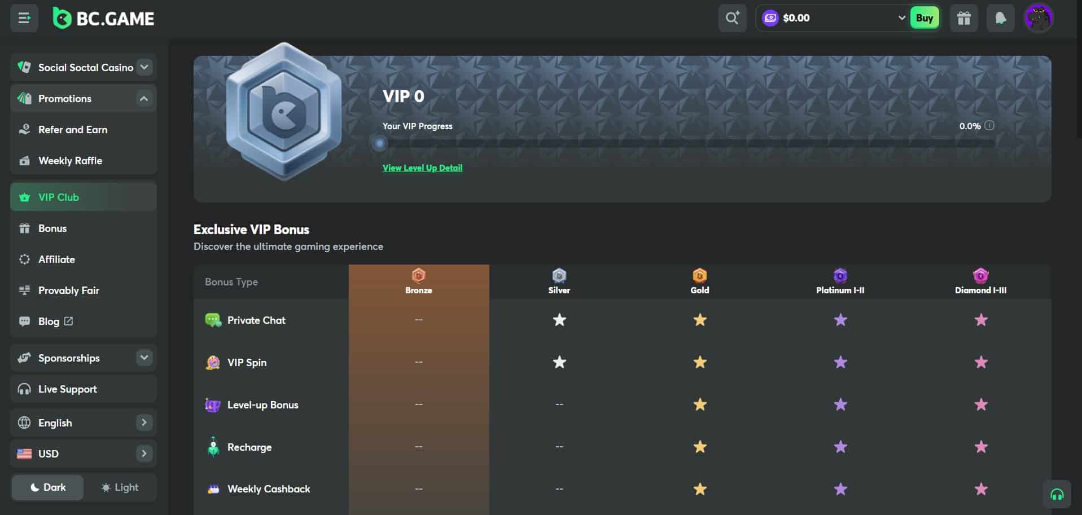Select the Silver tier column header
1082x515 pixels.
(559, 281)
